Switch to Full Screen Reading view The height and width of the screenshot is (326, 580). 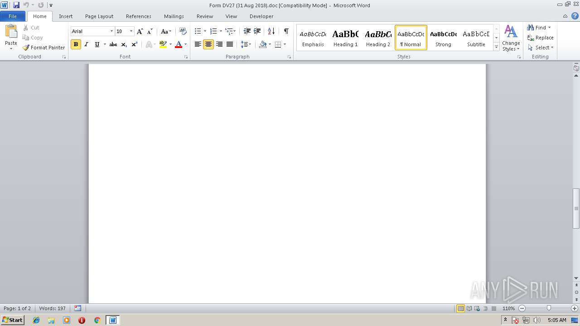pos(469,308)
